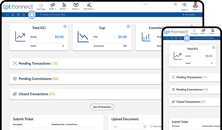Click the chat bubble icon in blue toolbar

[x=7, y=14]
